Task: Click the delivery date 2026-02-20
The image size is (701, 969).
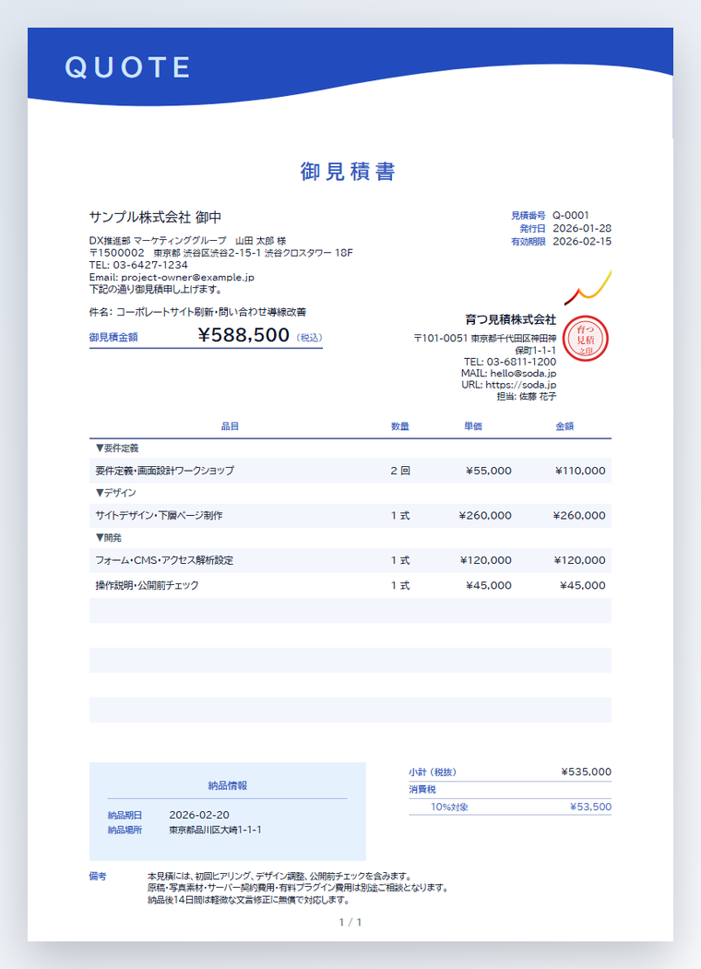Action: pyautogui.click(x=199, y=815)
